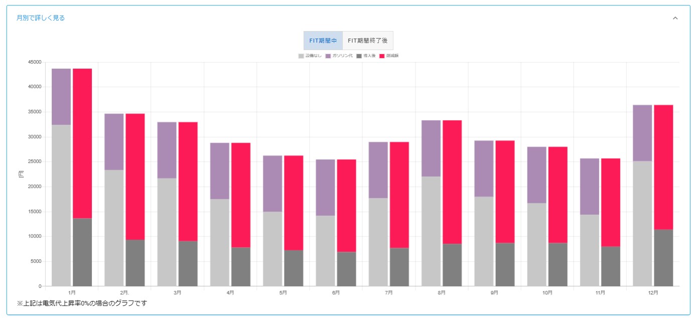
Task: Click January's light gray 設備なし bar
Action: (x=61, y=205)
